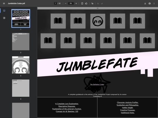
Task: Select page 3 thumbnail
Action: coord(21,65)
